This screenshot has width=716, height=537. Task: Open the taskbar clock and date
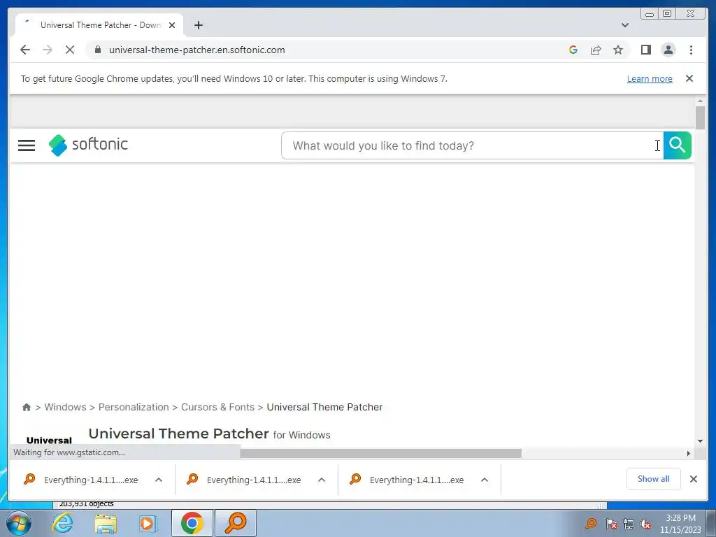click(680, 524)
